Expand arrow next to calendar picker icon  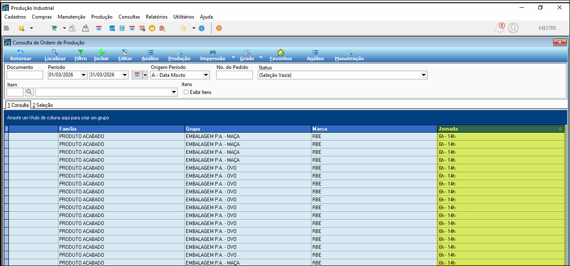[145, 75]
